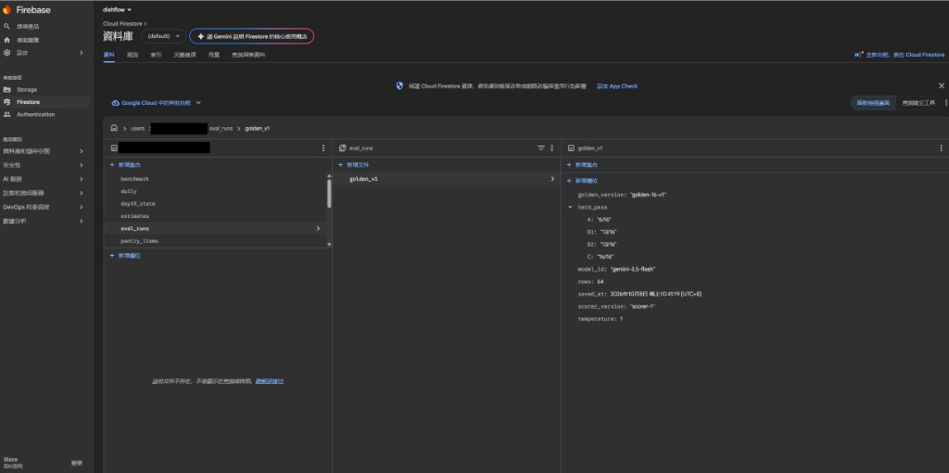Expand the chevron next to the settings gear
The height and width of the screenshot is (473, 949).
click(82, 53)
